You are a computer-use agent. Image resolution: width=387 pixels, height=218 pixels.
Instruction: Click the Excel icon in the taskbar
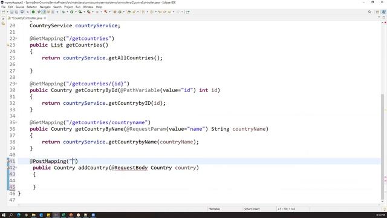tap(63, 215)
